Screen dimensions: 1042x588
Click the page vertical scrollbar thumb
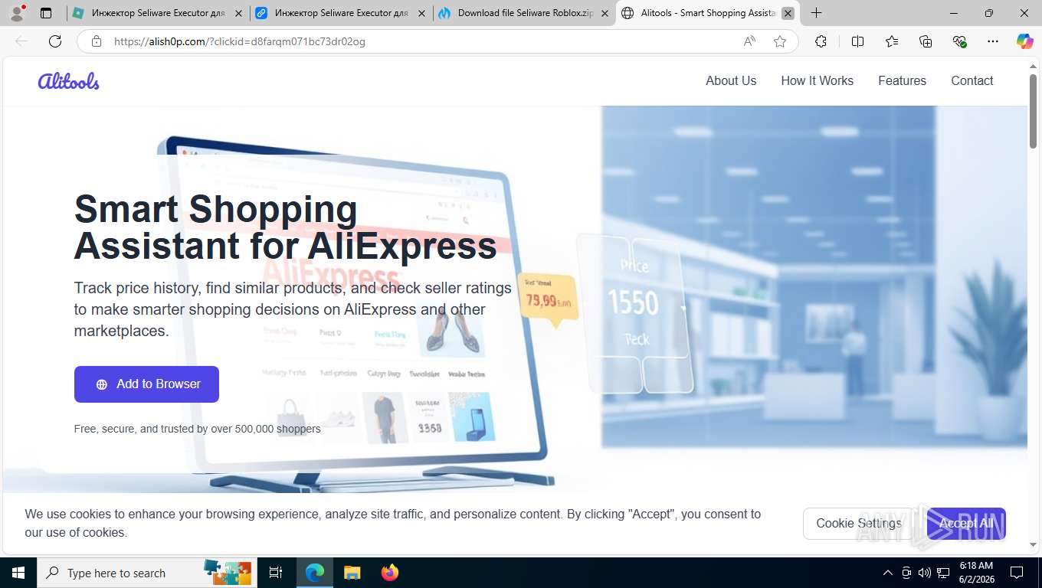pyautogui.click(x=1034, y=109)
